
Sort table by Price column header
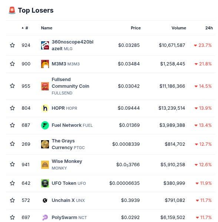[x=136, y=28]
